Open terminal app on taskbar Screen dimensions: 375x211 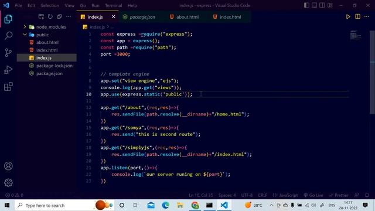pos(209,205)
